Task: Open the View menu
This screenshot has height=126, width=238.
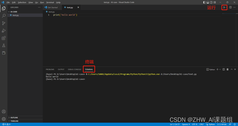Action: pyautogui.click(x=31, y=2)
